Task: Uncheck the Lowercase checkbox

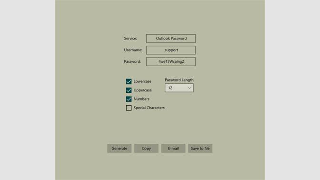Action: [129, 81]
